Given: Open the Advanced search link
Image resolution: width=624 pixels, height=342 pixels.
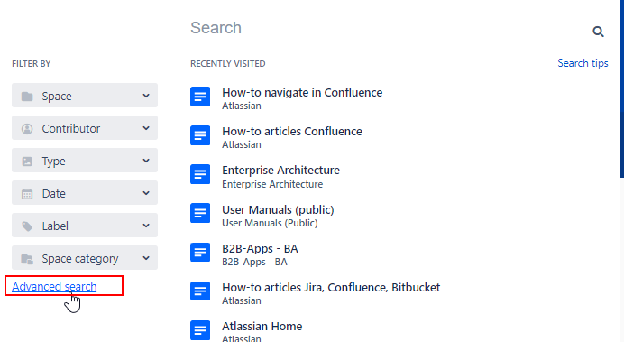Looking at the screenshot, I should [x=54, y=287].
